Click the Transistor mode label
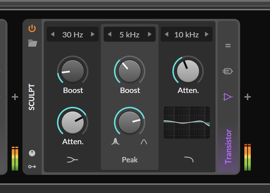 click(228, 146)
